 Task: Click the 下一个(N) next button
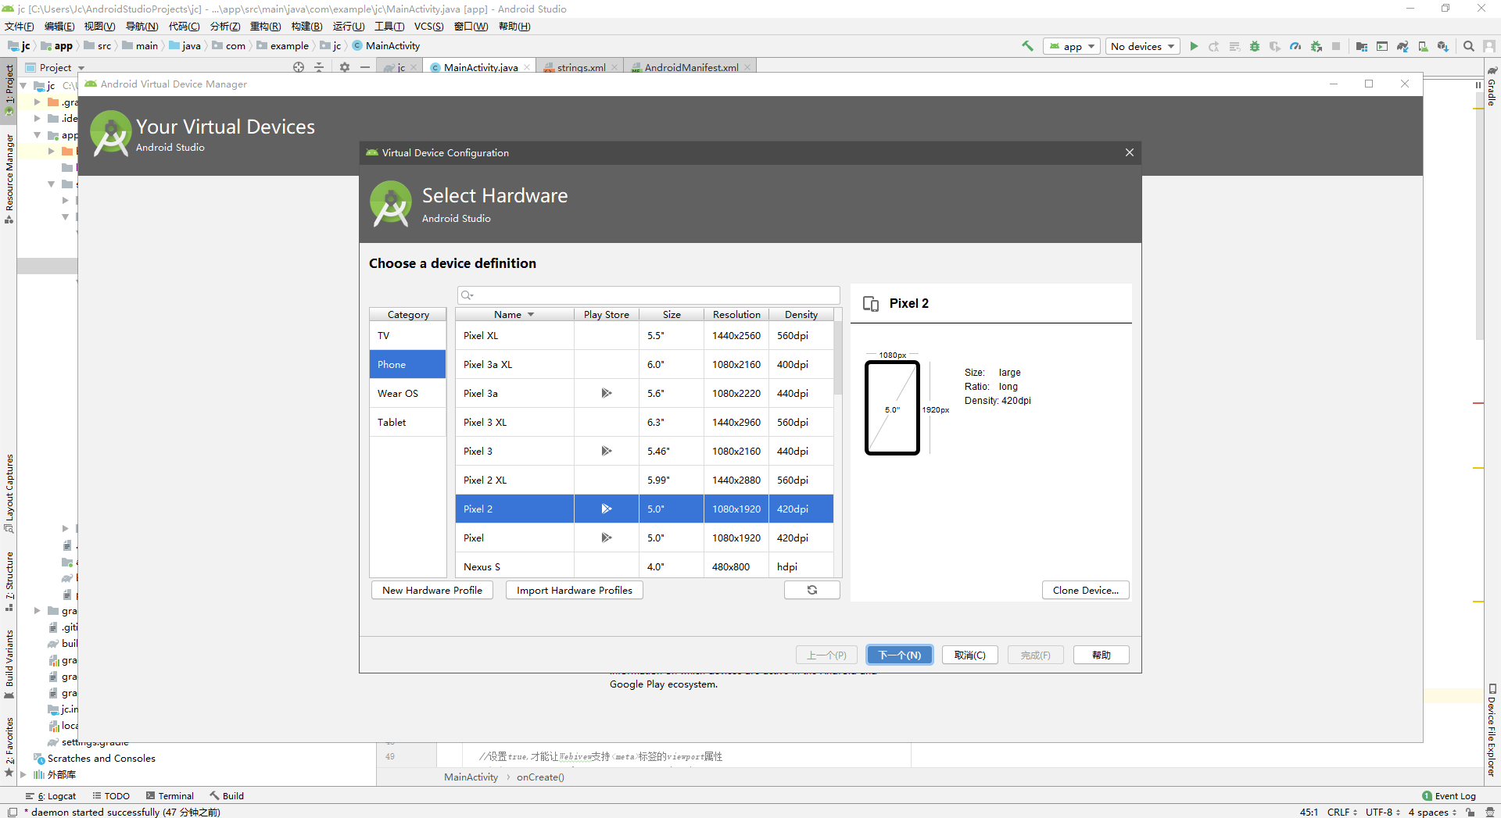point(900,655)
